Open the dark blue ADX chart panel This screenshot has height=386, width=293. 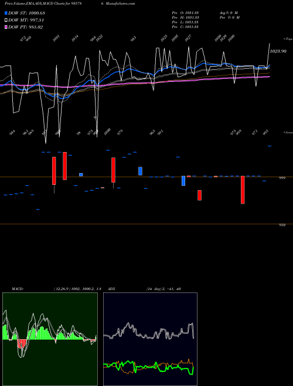pos(150,339)
